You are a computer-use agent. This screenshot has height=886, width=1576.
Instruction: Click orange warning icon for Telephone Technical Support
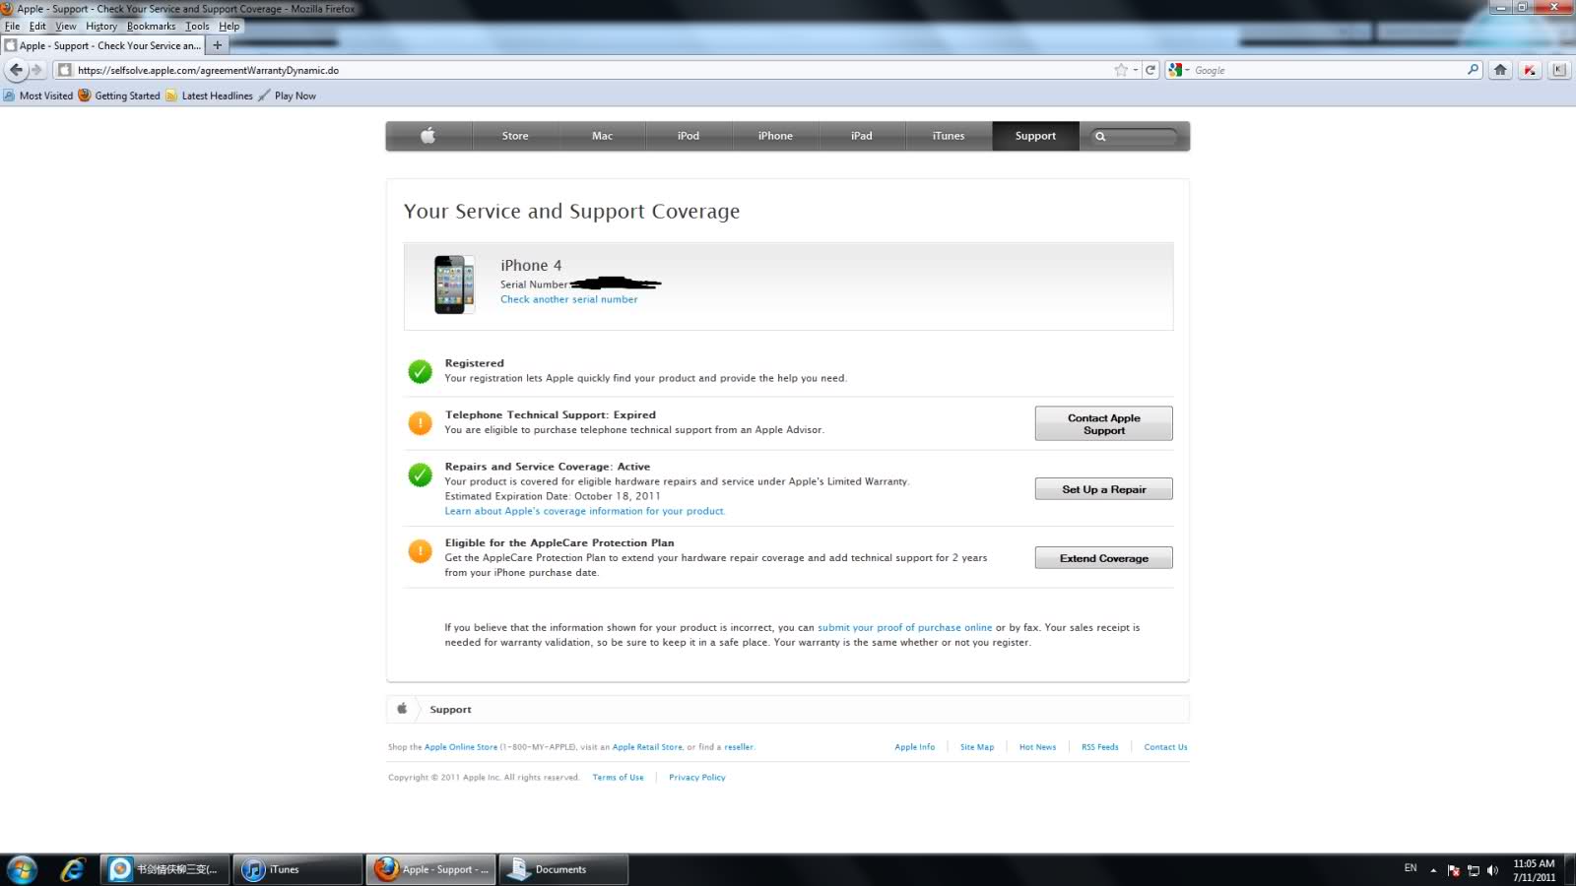click(x=420, y=423)
